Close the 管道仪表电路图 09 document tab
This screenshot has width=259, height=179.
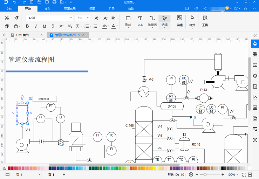coord(83,35)
